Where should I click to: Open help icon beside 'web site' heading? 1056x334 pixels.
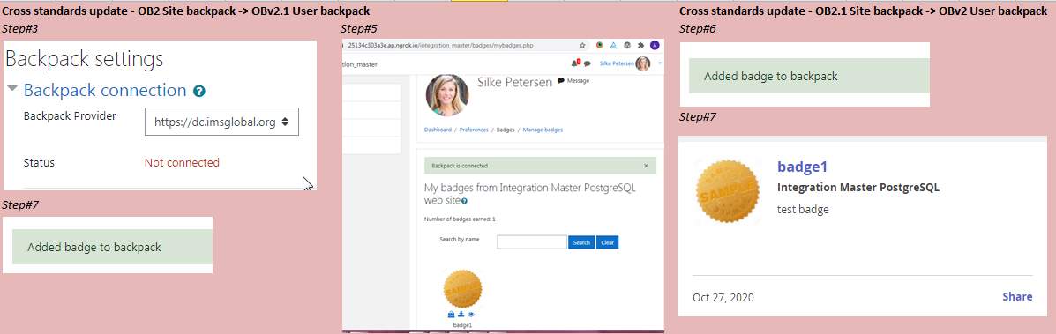[x=465, y=201]
